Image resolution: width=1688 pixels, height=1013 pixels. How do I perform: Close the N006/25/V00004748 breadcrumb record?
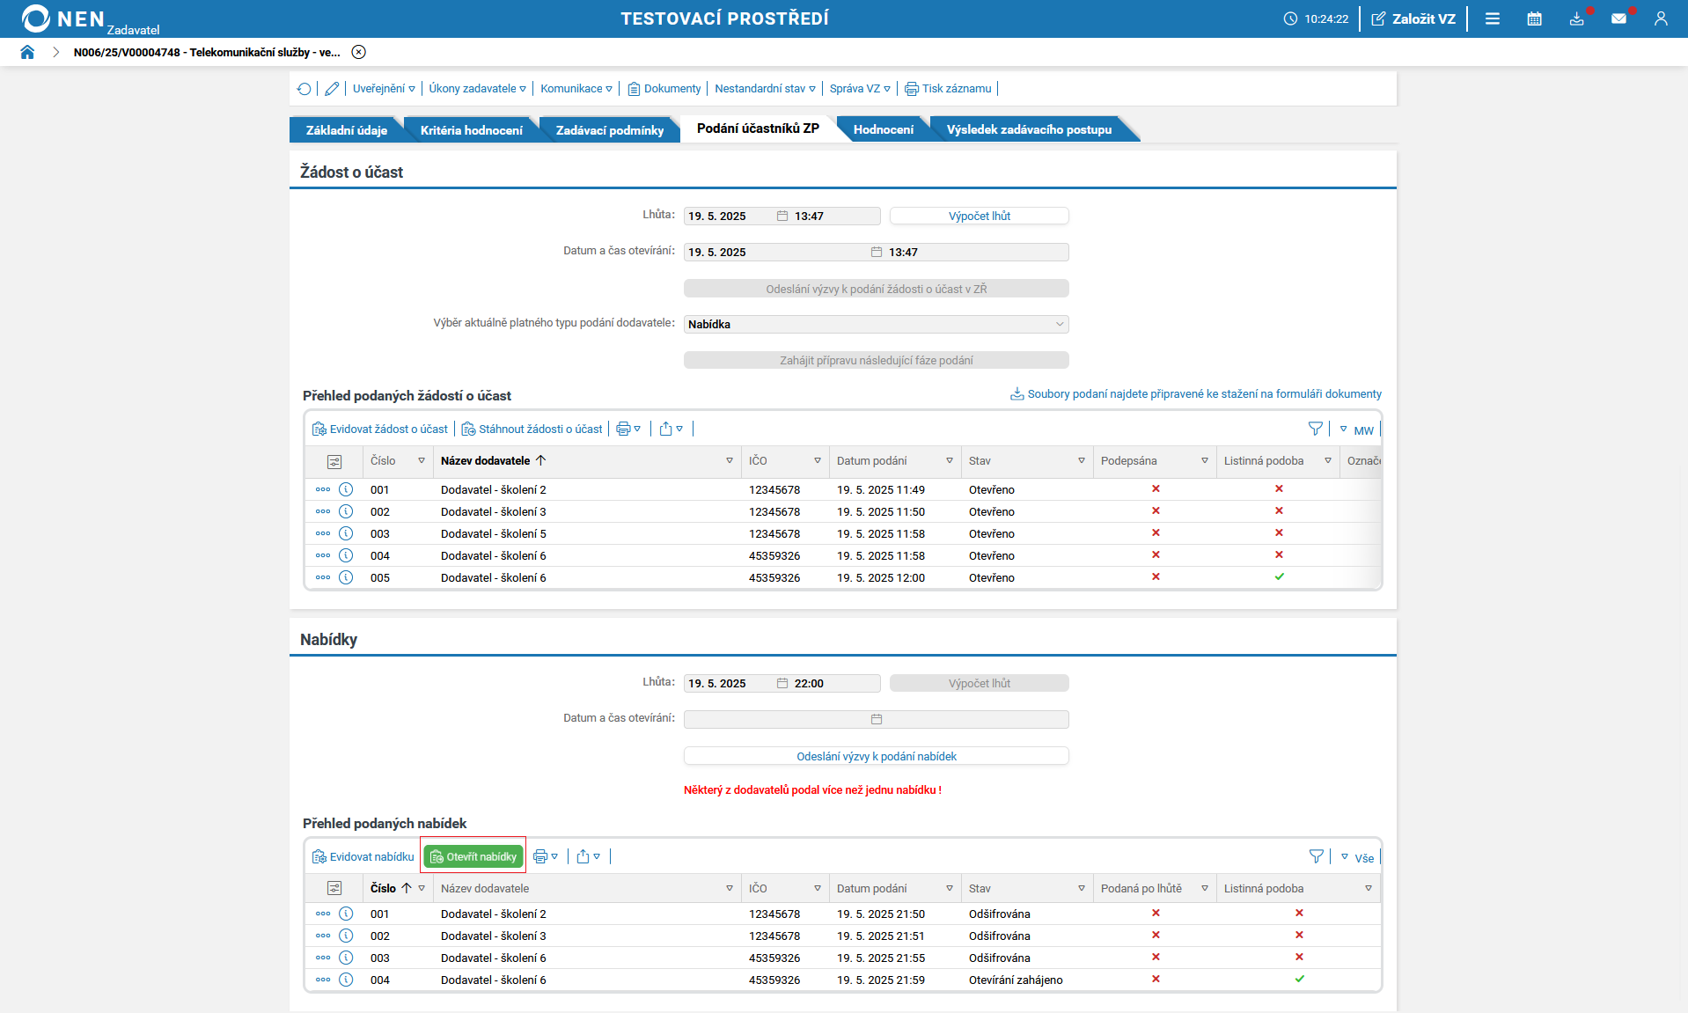pos(358,52)
